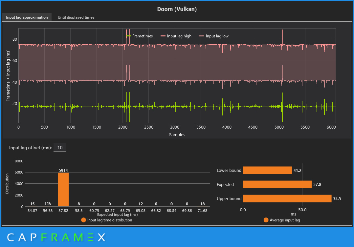Click the 57.8 value label
Screen dimensions: 354x247
click(317, 185)
